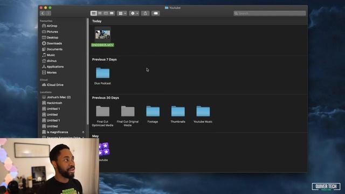Eject the la magnificenza volume
The image size is (345, 194).
(83, 132)
